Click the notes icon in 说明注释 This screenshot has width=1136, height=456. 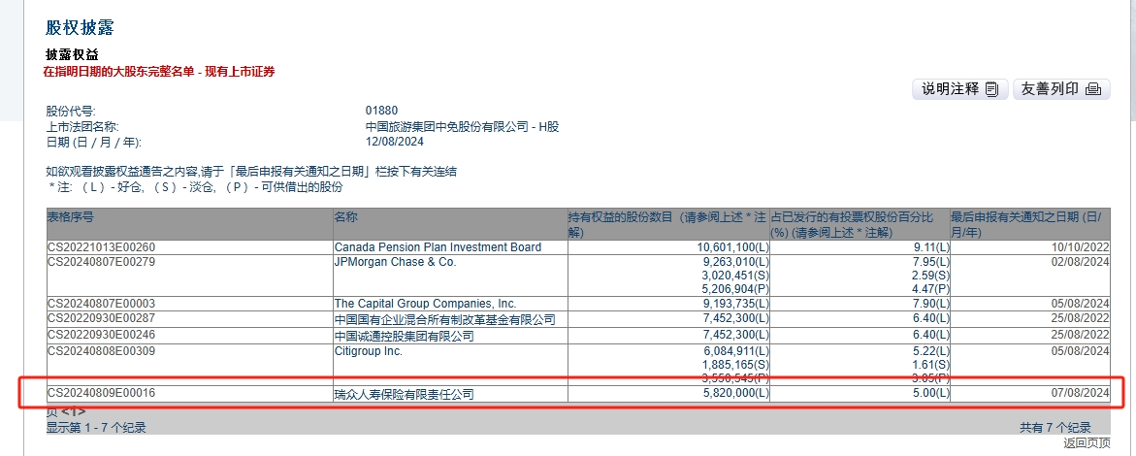pyautogui.click(x=991, y=90)
